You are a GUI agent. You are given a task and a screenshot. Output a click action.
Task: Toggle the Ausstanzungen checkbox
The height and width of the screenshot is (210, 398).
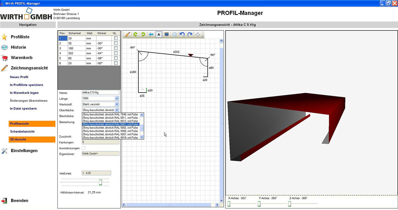84,148
